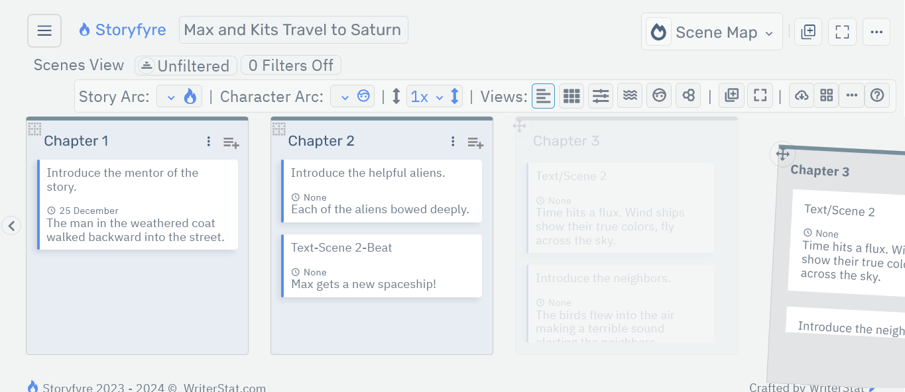Screen dimensions: 905x392
Task: Toggle the Unfiltered scene filter
Action: point(186,66)
